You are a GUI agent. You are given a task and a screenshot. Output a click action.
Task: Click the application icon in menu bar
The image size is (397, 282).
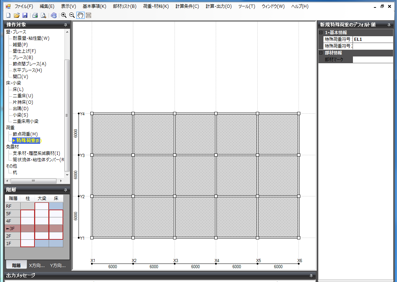point(8,6)
